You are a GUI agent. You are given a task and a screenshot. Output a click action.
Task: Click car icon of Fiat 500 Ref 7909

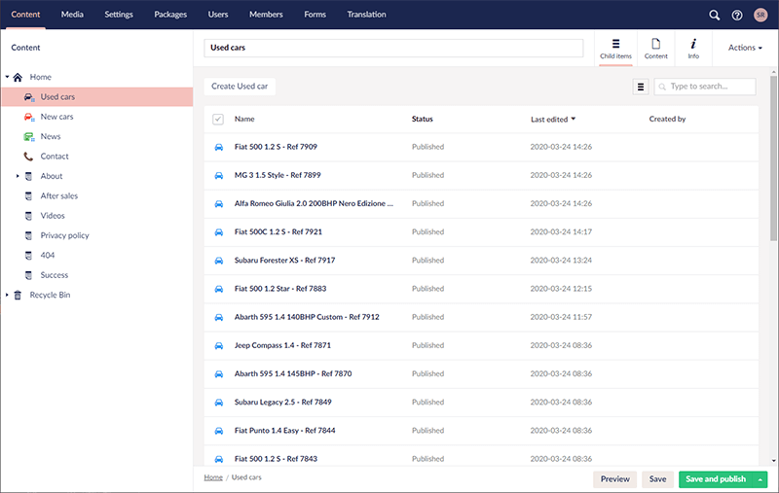[218, 147]
